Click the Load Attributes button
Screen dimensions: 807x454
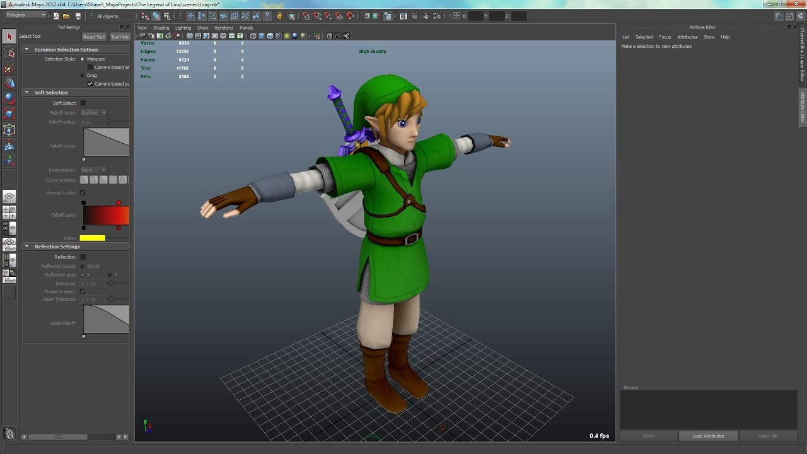[708, 436]
